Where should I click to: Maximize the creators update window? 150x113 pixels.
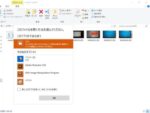point(139,2)
